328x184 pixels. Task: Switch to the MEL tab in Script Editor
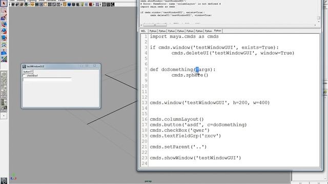coord(143,31)
